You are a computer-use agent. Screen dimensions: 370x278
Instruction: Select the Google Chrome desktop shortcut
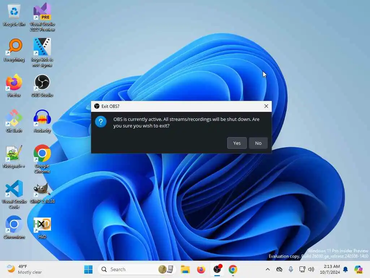tap(42, 159)
